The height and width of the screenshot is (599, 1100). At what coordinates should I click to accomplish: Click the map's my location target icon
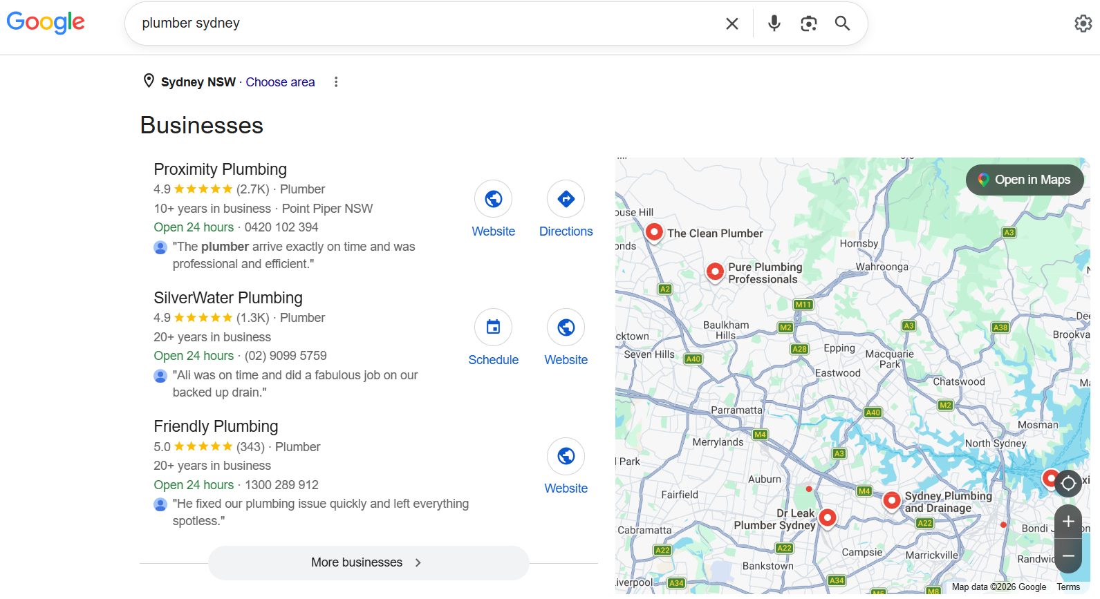pyautogui.click(x=1068, y=483)
